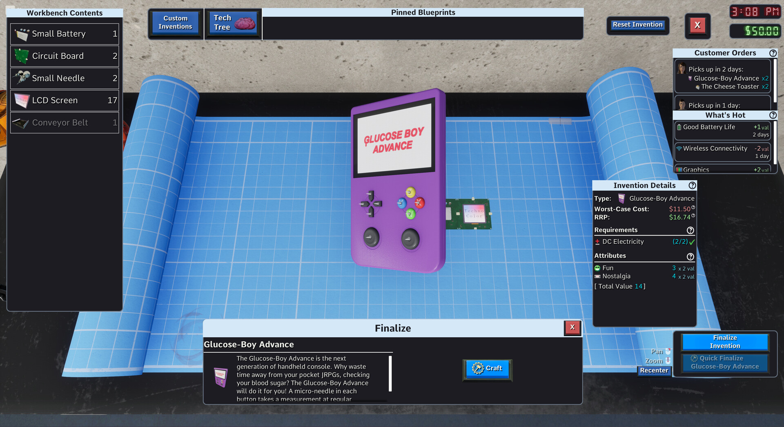Select the Wireless Connectivity trend entry
The height and width of the screenshot is (427, 784).
tap(722, 152)
